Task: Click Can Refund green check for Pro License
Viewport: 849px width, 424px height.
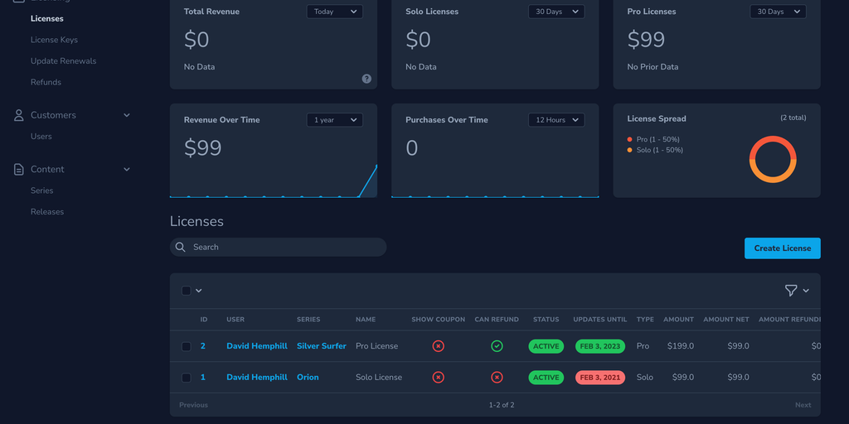Action: coord(497,346)
